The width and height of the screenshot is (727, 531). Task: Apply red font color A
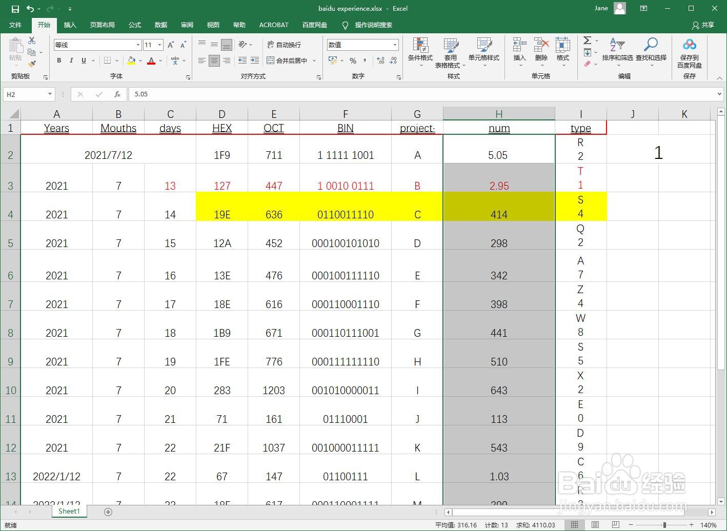(151, 60)
